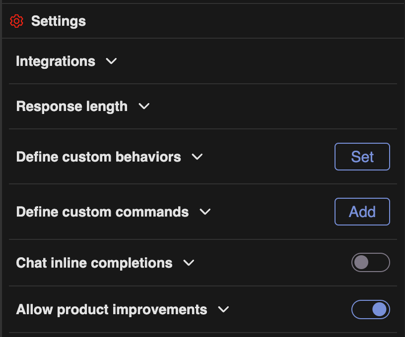Select the Integrations label

tap(56, 61)
